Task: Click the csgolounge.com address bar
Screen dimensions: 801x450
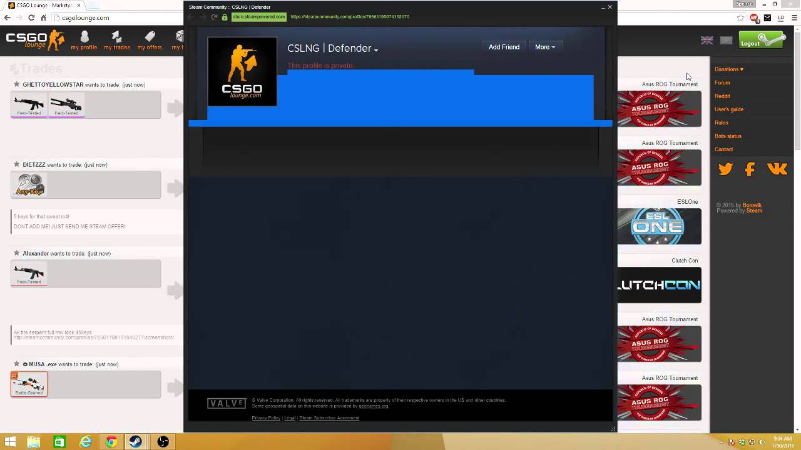Action: [x=119, y=18]
